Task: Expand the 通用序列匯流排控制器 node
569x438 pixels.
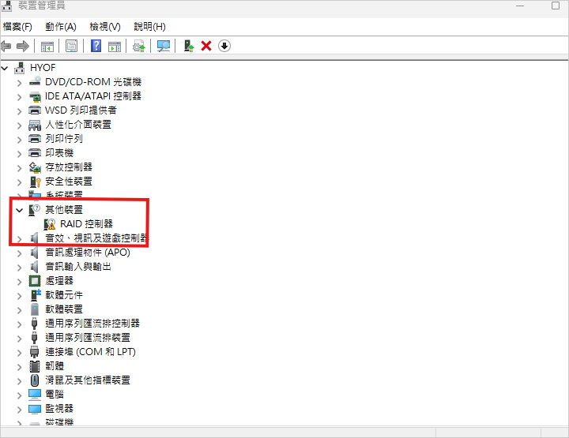Action: click(x=19, y=324)
